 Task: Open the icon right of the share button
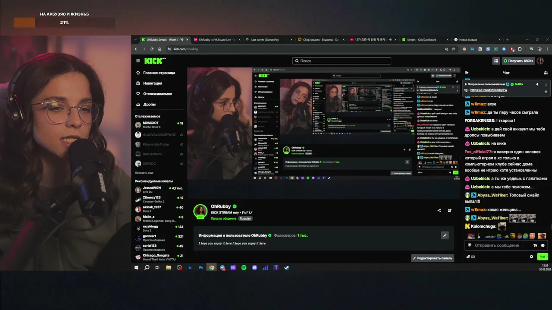tap(449, 211)
